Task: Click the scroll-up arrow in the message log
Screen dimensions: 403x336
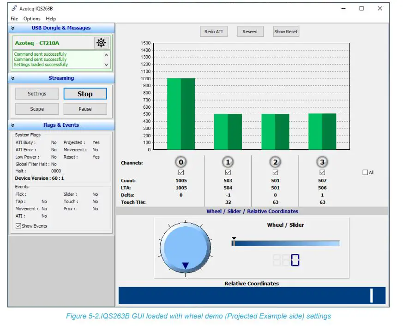Action: pyautogui.click(x=107, y=54)
